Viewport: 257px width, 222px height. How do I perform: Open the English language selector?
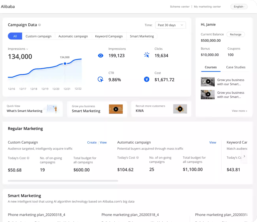coord(239,7)
